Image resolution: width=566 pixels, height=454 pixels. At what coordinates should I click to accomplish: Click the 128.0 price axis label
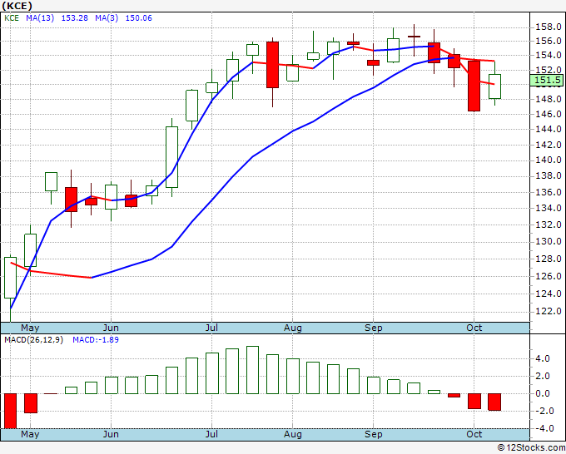click(x=548, y=259)
